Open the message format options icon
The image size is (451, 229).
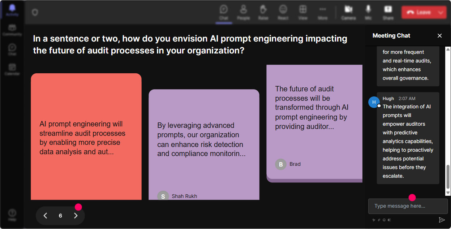[x=374, y=220]
